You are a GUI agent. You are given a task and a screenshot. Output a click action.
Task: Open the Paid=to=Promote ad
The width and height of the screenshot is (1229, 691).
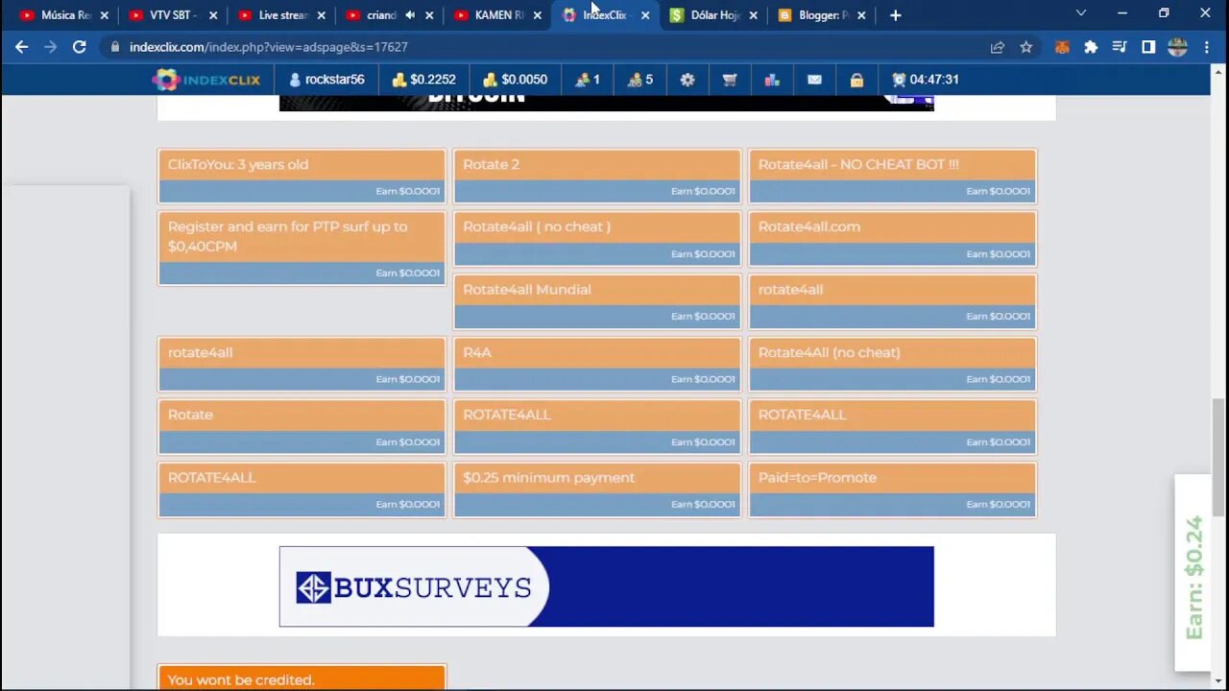893,488
